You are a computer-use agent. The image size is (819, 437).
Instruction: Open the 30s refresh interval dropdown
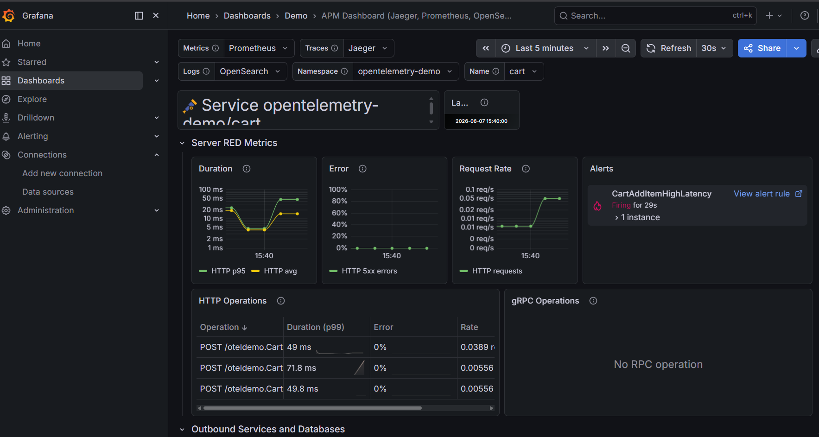pyautogui.click(x=714, y=48)
